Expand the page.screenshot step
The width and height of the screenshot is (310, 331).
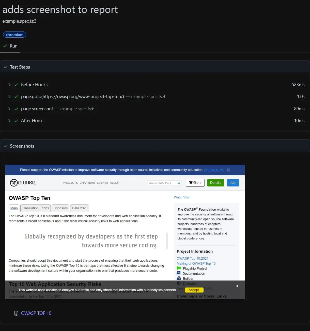coord(9,109)
